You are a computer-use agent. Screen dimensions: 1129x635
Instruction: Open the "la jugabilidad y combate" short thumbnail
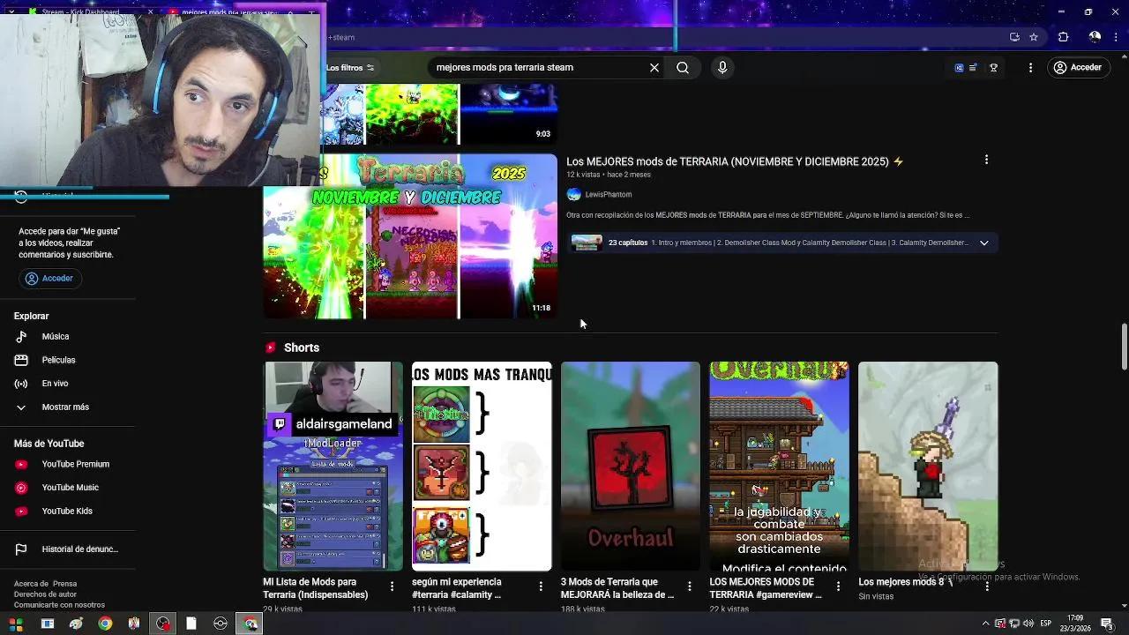(779, 466)
